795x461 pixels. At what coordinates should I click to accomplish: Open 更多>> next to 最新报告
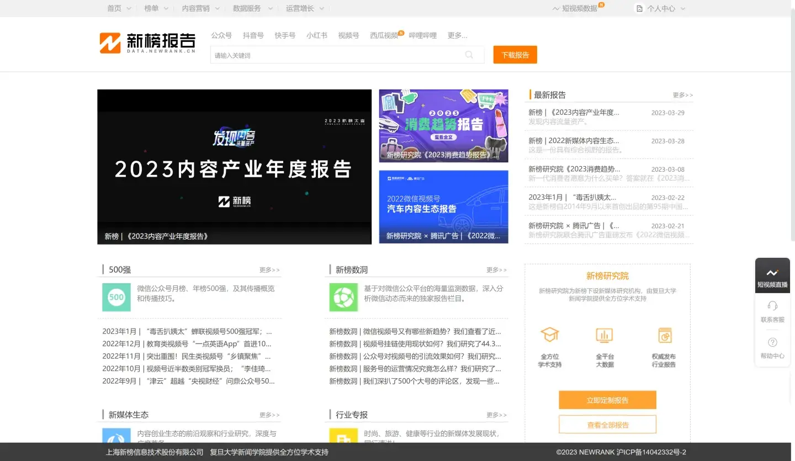683,95
